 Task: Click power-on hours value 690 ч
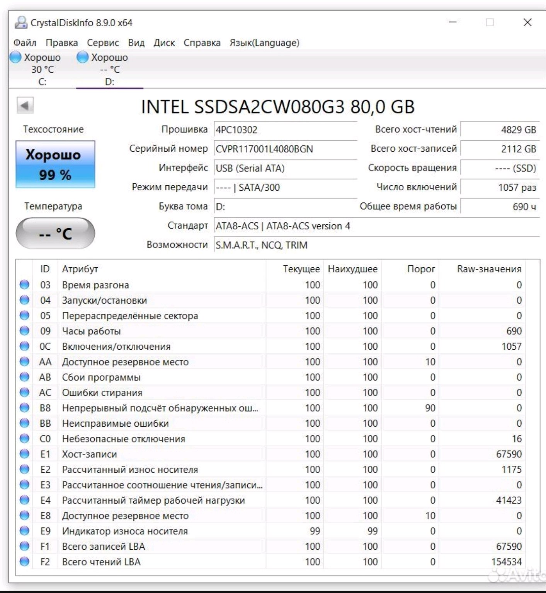pos(500,207)
